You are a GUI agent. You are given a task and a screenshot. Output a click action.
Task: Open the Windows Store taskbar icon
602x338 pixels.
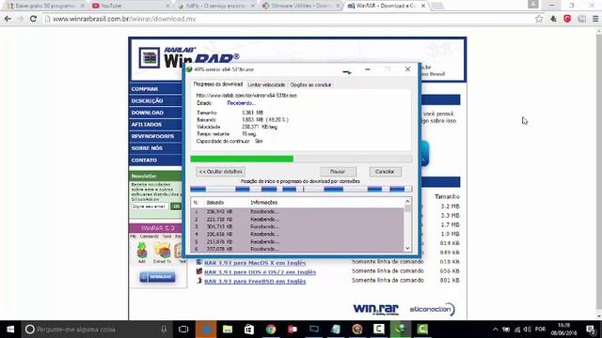(248, 330)
